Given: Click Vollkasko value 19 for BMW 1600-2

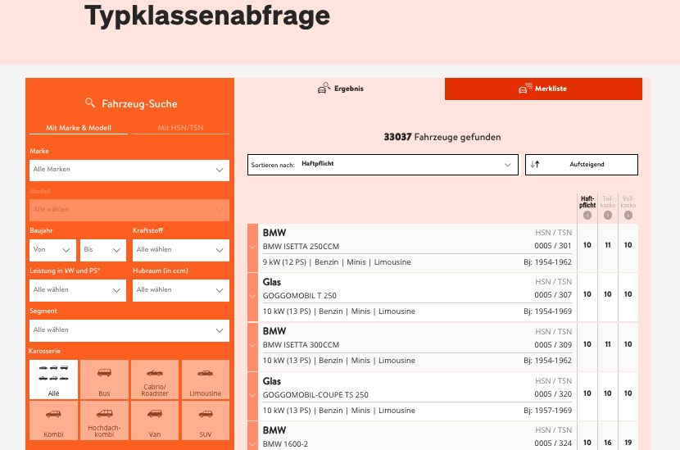Looking at the screenshot, I should point(628,443).
